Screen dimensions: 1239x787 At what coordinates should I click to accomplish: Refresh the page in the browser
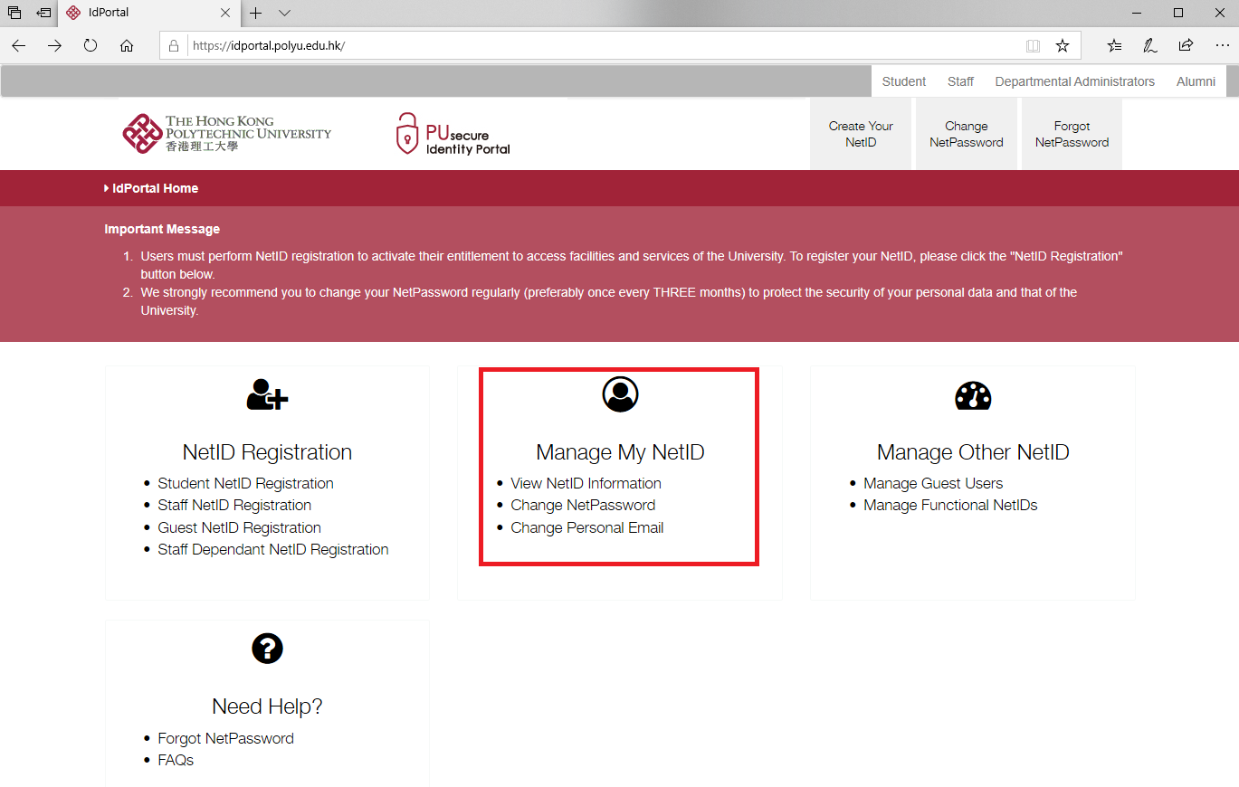[91, 45]
